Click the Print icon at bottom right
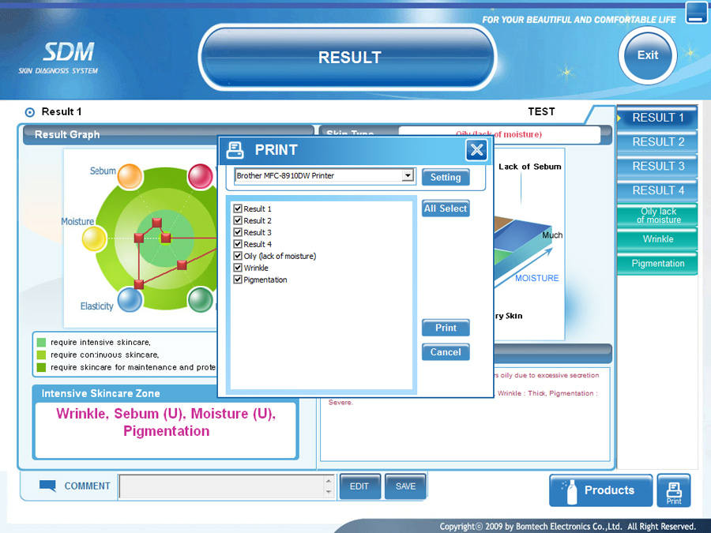This screenshot has height=533, width=711. coord(673,490)
